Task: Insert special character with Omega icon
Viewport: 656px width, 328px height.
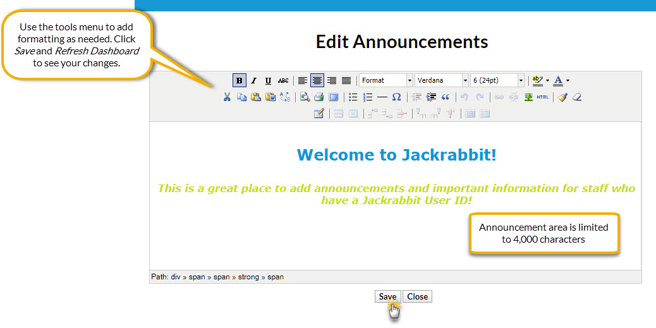Action: 397,97
